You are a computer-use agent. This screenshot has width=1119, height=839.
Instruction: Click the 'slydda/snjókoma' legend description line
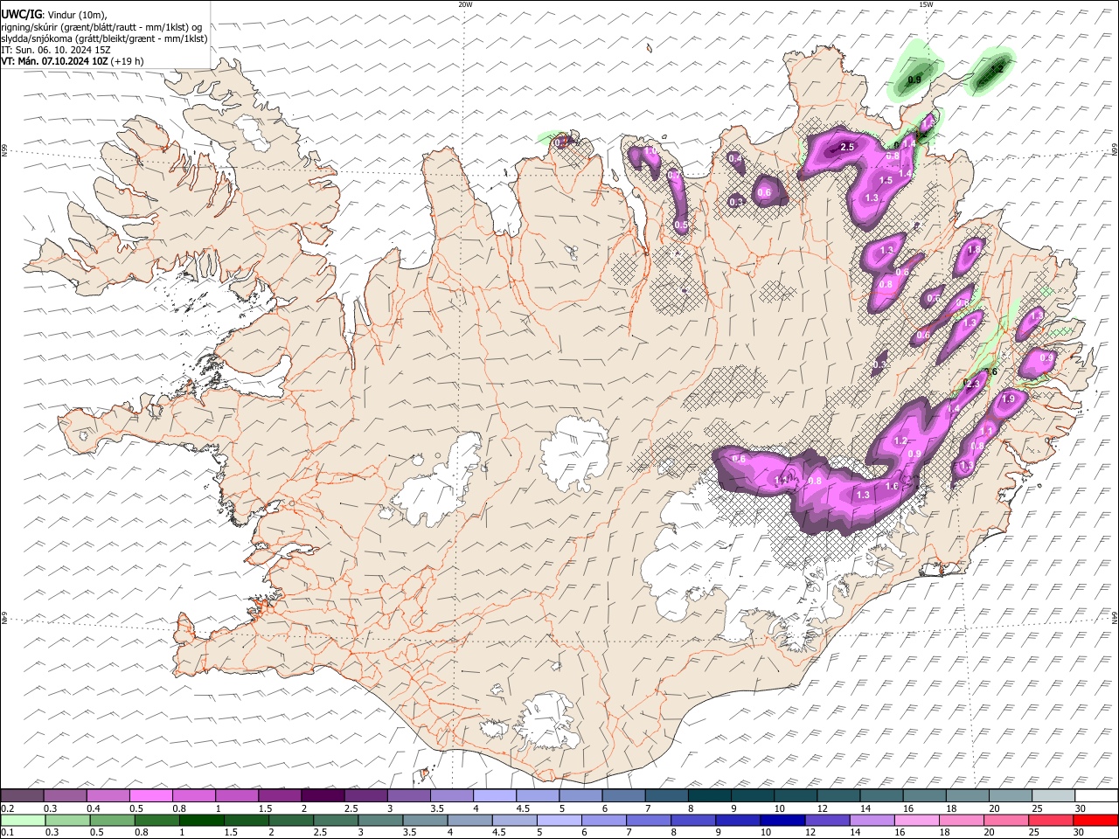[x=104, y=38]
